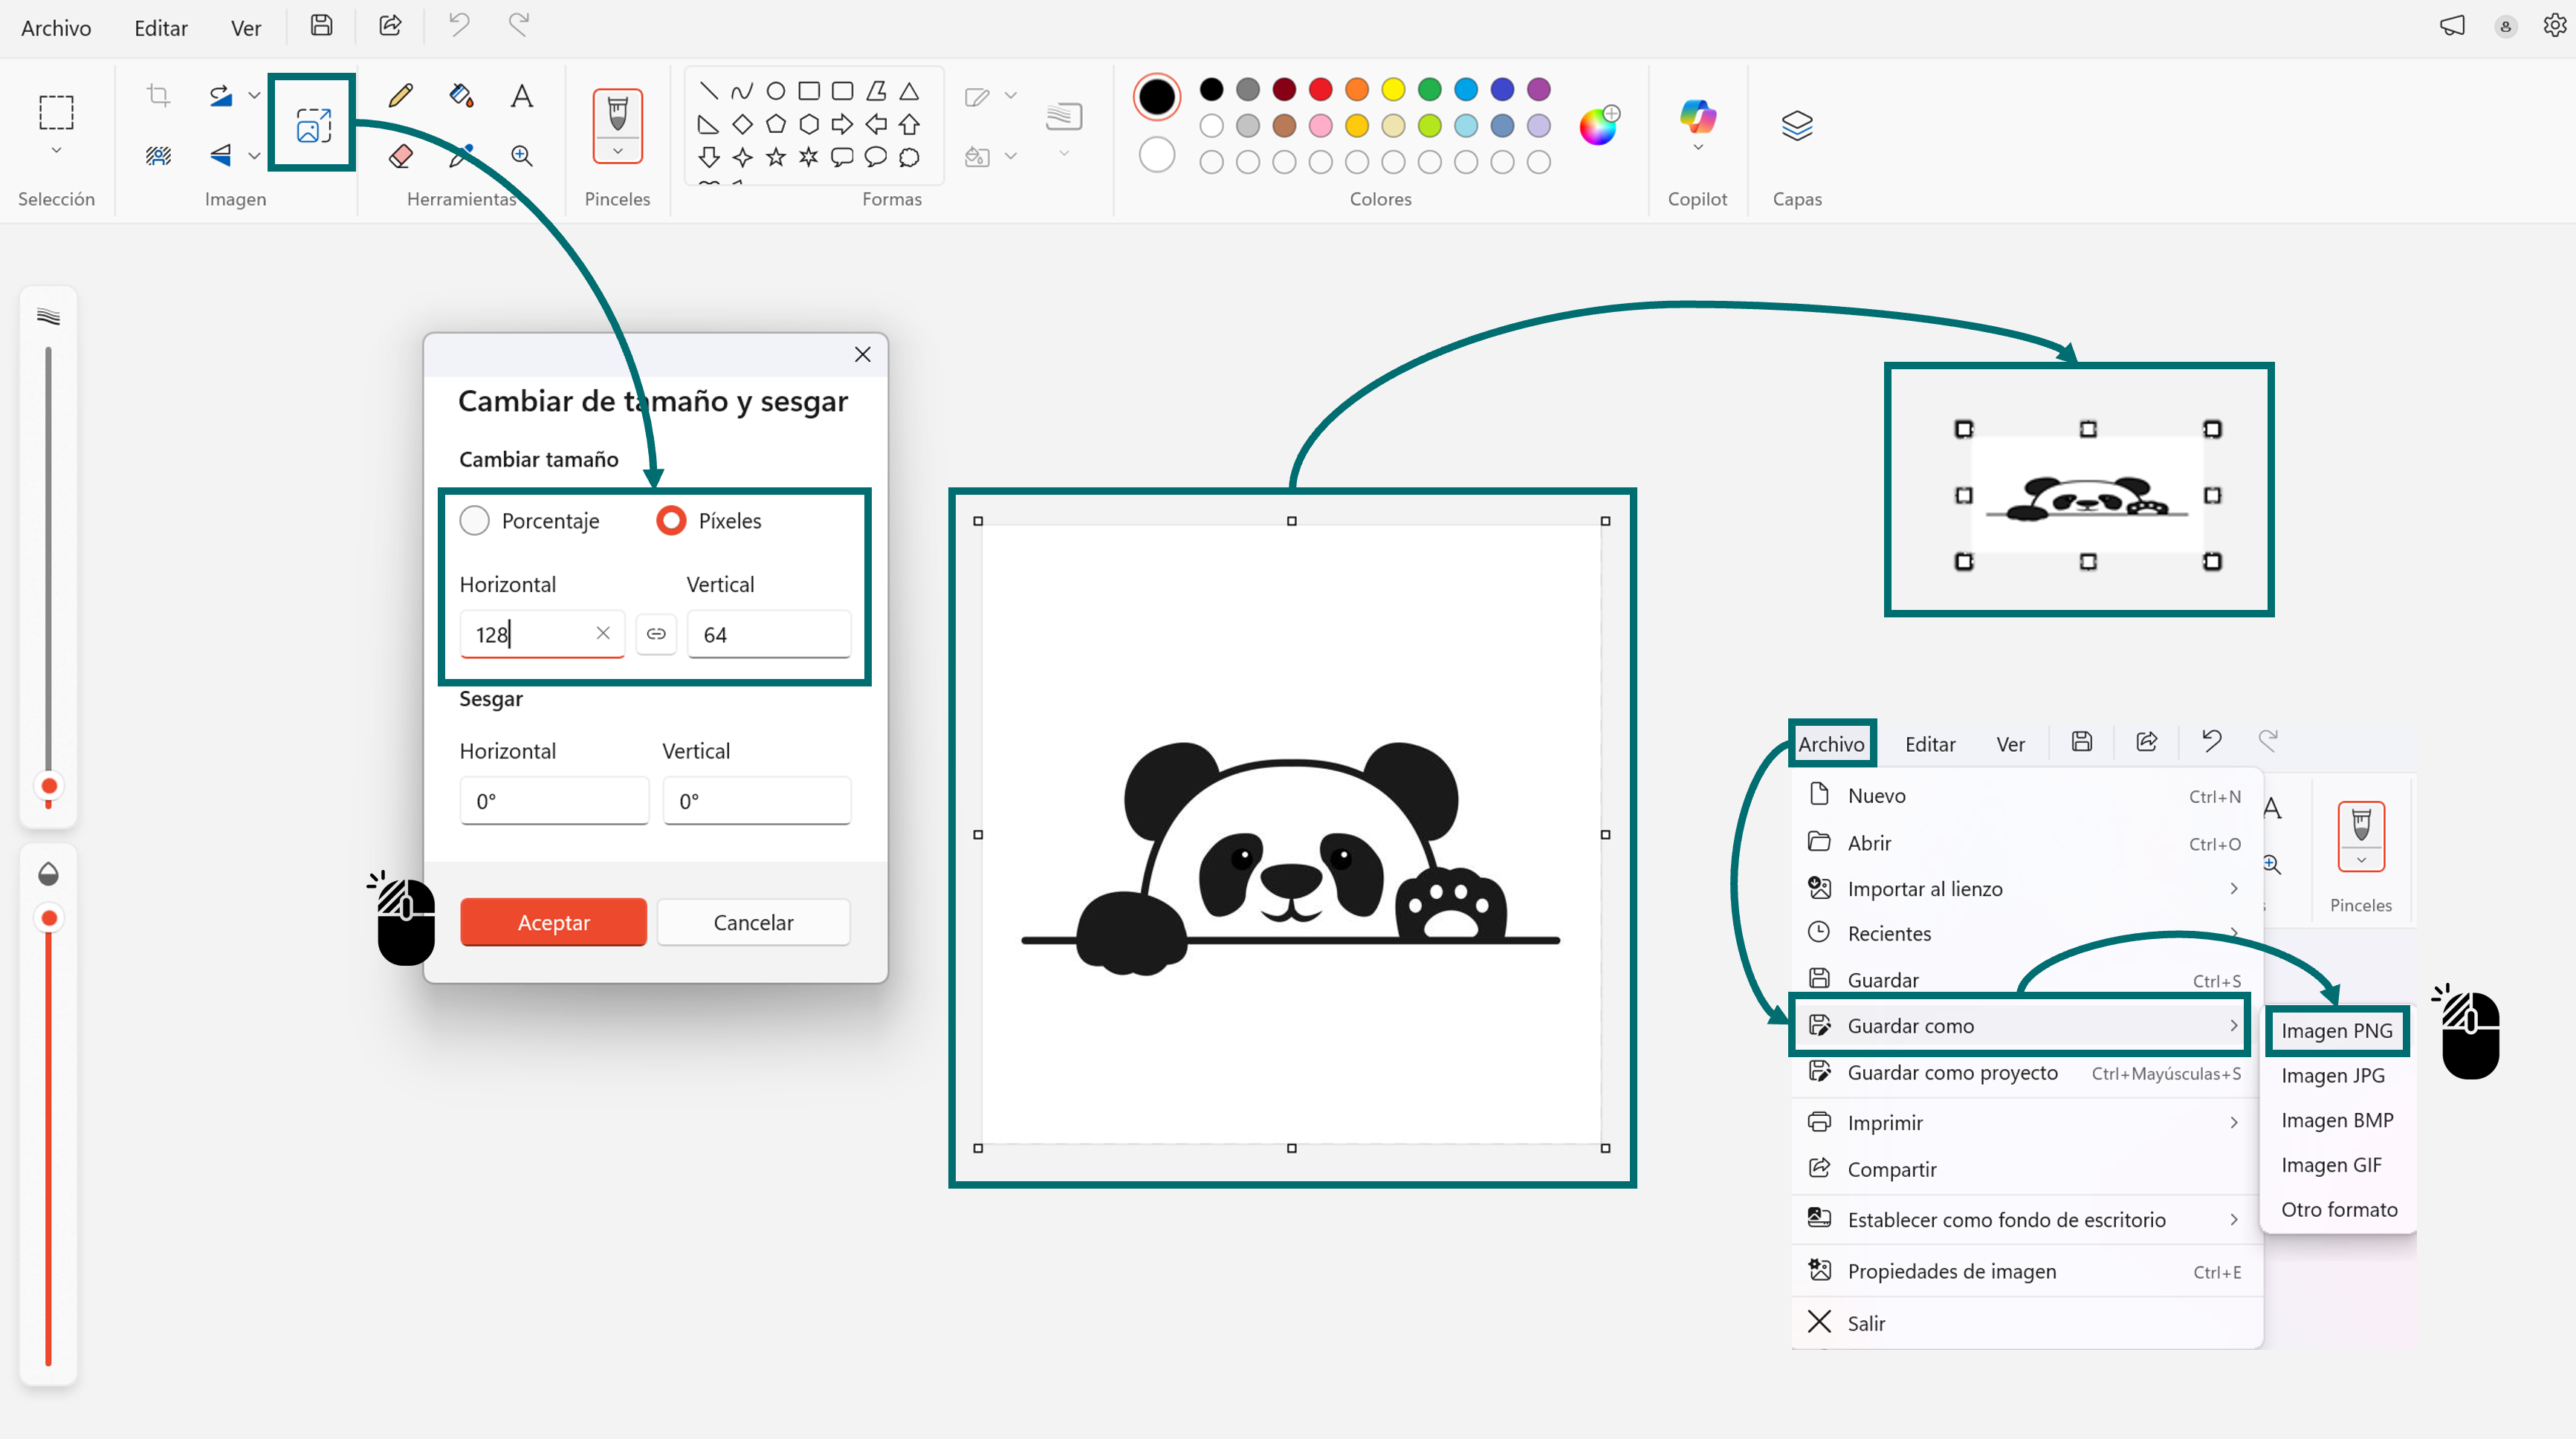This screenshot has width=2576, height=1439.
Task: Select the Pencil tool
Action: pos(401,96)
